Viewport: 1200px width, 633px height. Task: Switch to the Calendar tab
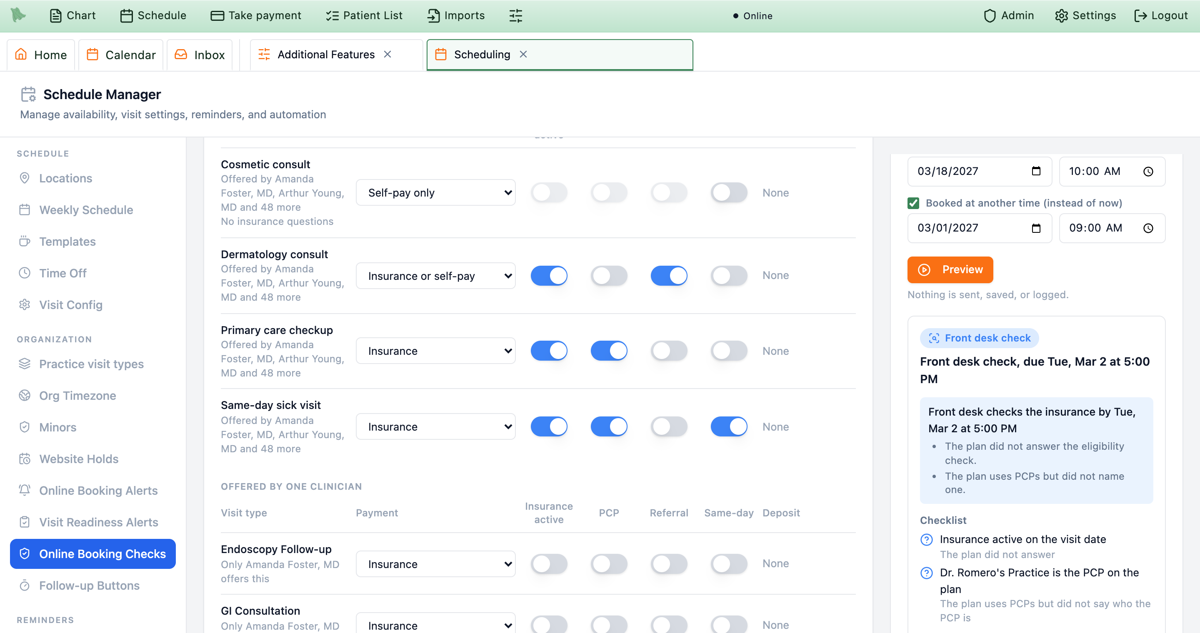point(121,55)
